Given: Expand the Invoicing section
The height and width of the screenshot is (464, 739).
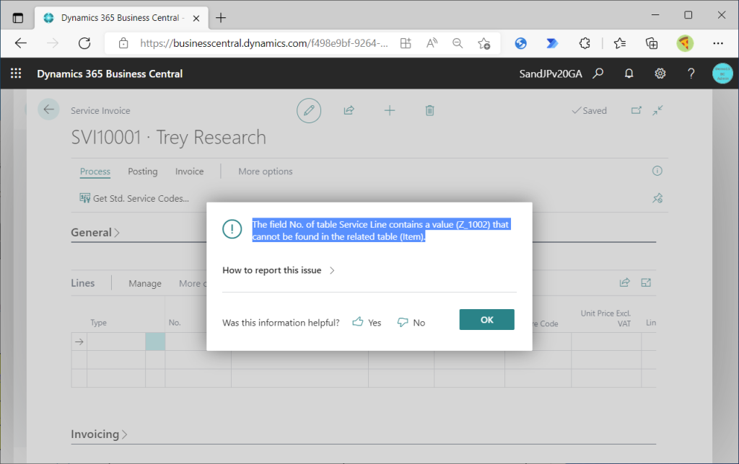Looking at the screenshot, I should pyautogui.click(x=100, y=434).
